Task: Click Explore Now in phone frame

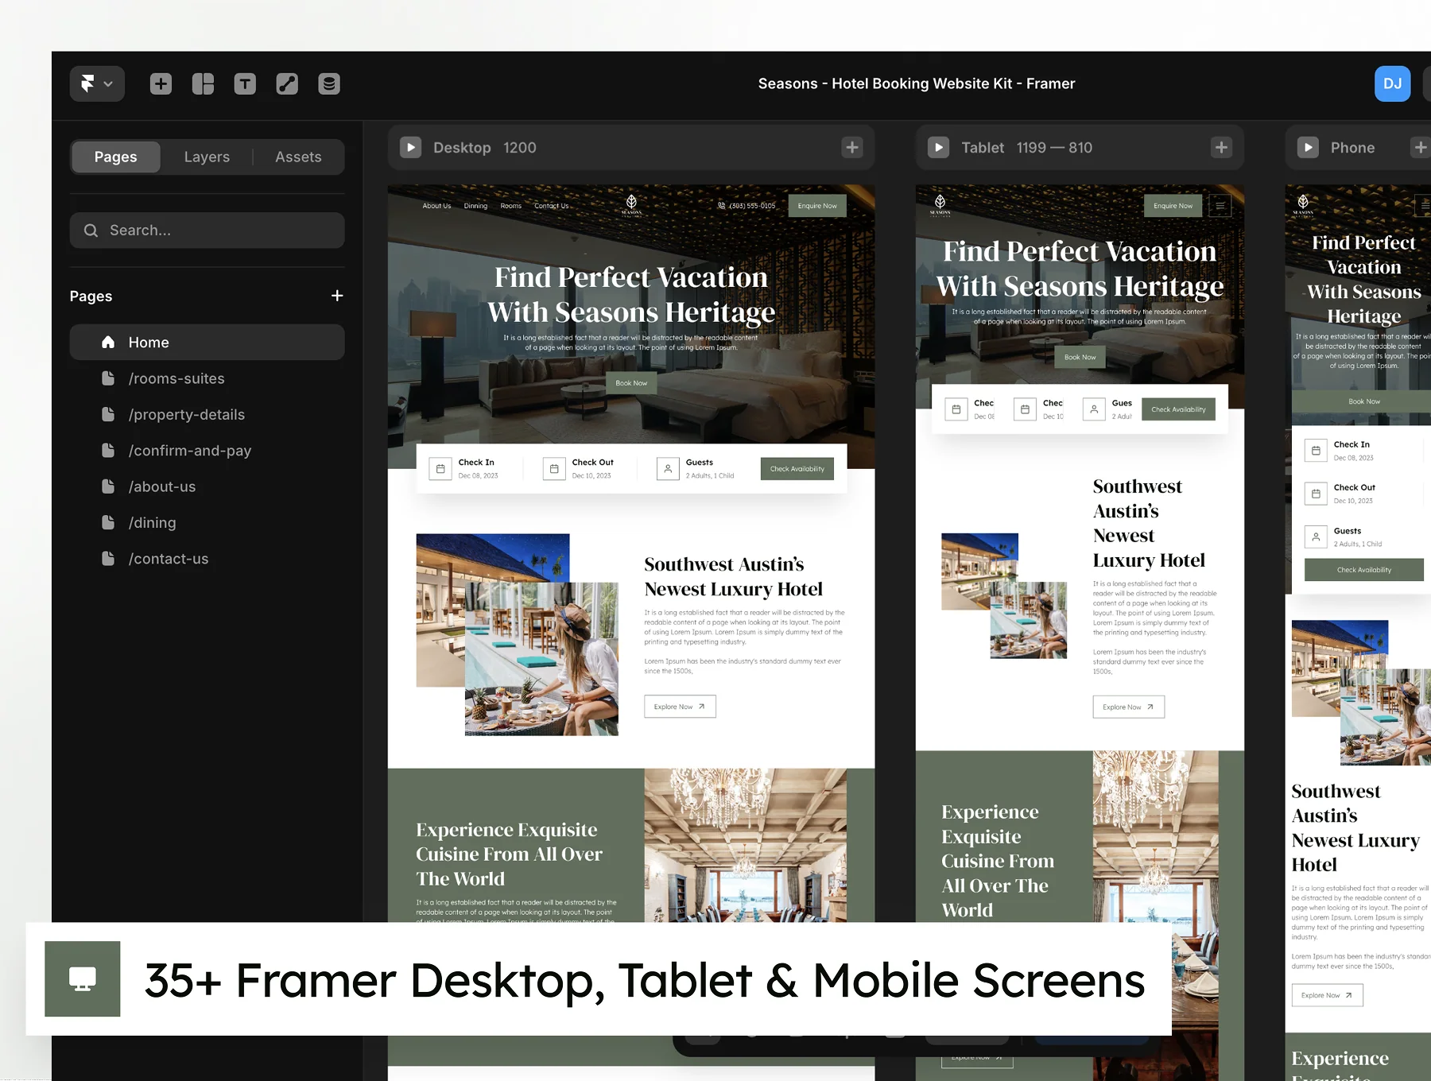Action: pyautogui.click(x=1327, y=995)
